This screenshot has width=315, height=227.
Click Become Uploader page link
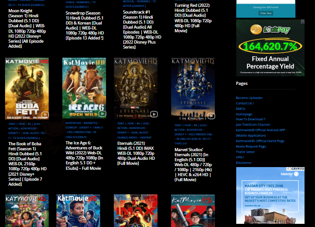(249, 98)
